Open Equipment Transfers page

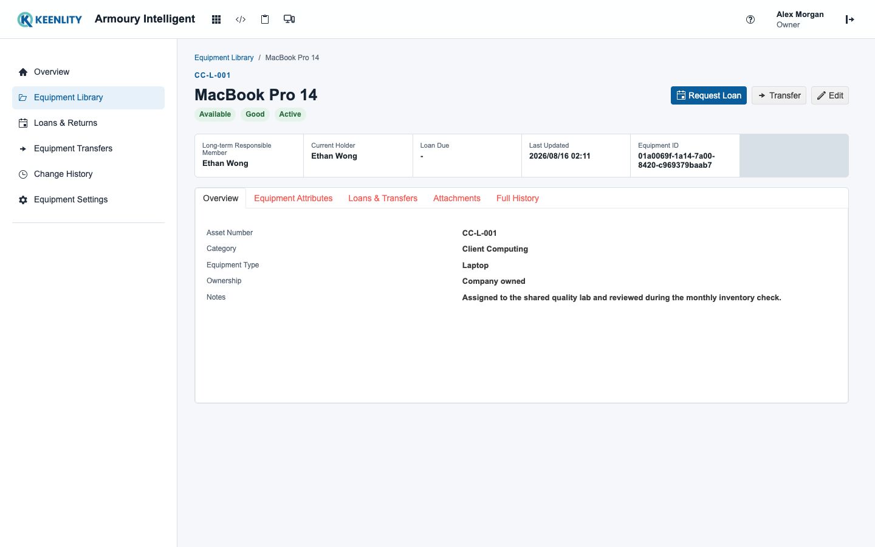tap(88, 149)
